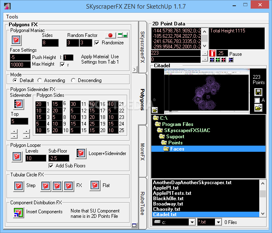The height and width of the screenshot is (233, 272).
Task: Click the Levels input field
Action: pyautogui.click(x=36, y=158)
